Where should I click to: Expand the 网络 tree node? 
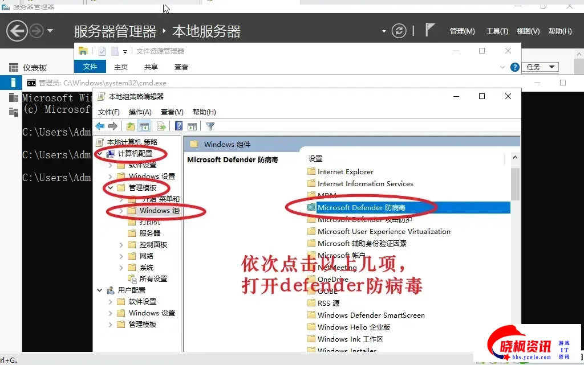click(121, 256)
